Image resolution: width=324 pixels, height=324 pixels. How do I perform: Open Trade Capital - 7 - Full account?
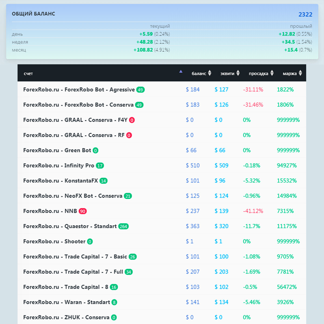73,272
